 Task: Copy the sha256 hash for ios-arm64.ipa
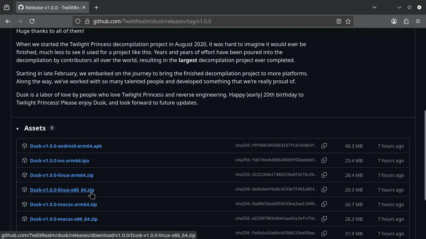coord(324,160)
